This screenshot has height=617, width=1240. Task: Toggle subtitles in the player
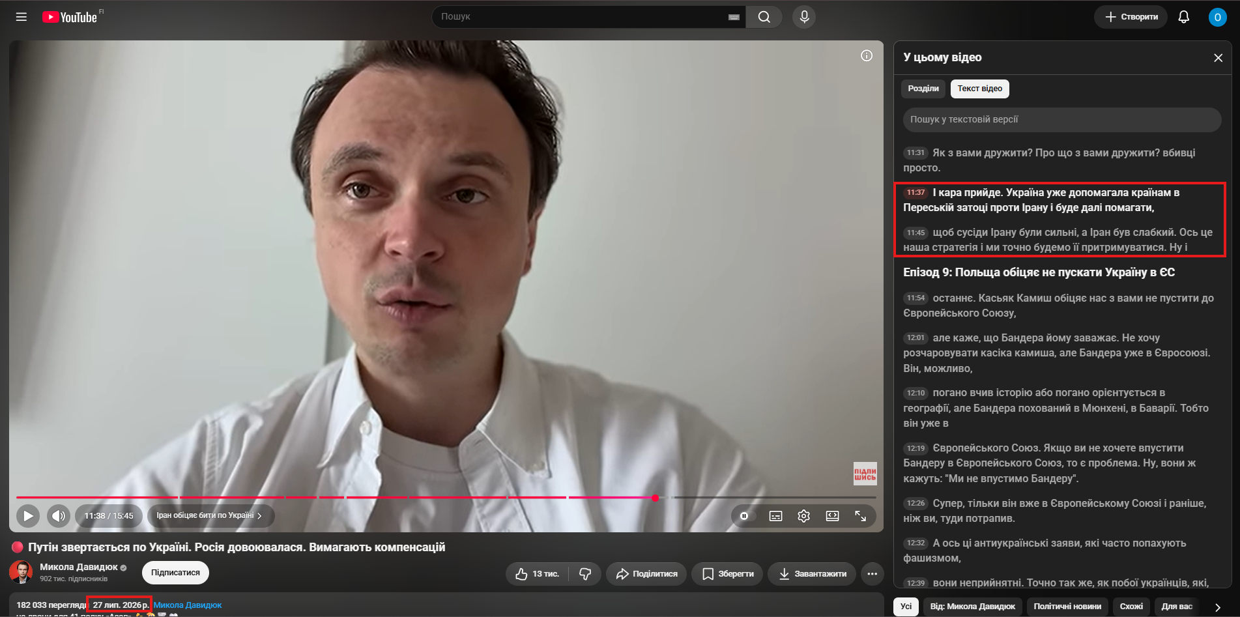pos(775,516)
